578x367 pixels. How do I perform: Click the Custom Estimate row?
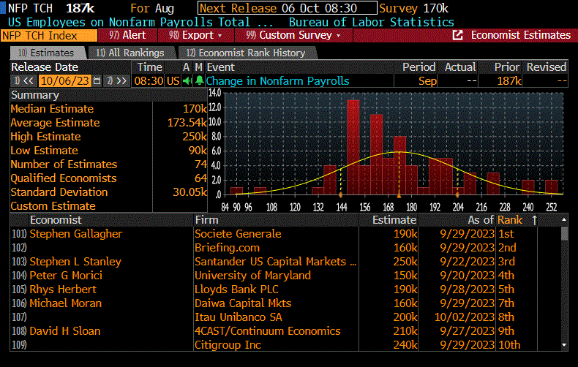(x=108, y=206)
